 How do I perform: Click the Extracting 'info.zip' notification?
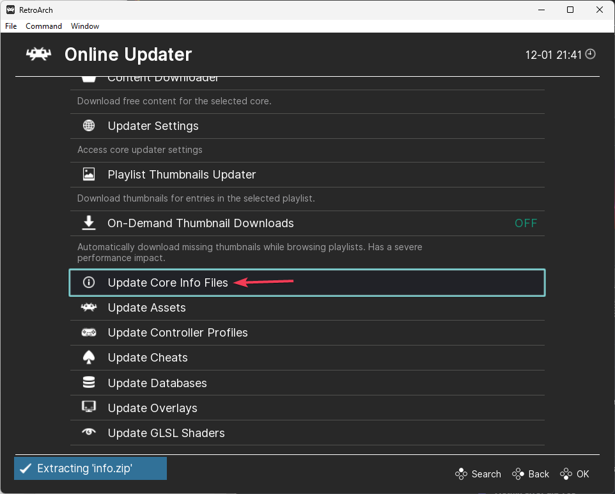(91, 468)
